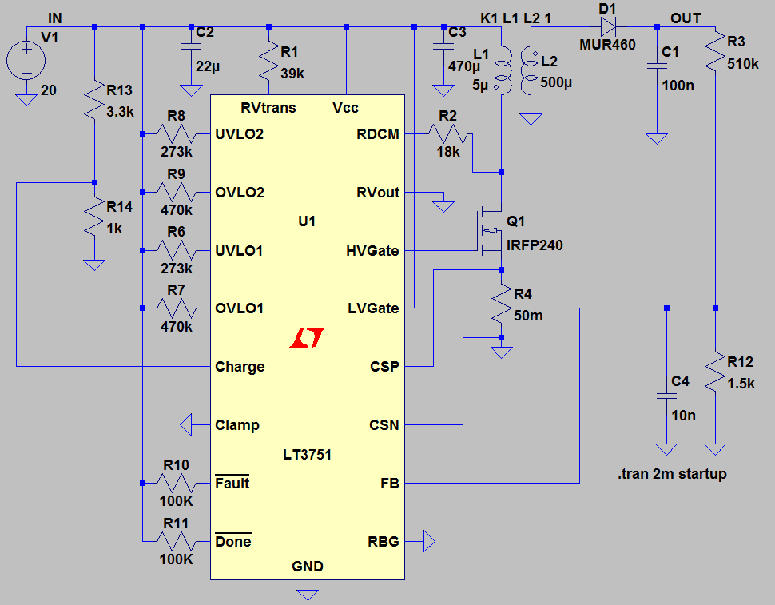Screen dimensions: 775x605
Task: Click the R2 resistor on RDCM
Action: pos(448,134)
